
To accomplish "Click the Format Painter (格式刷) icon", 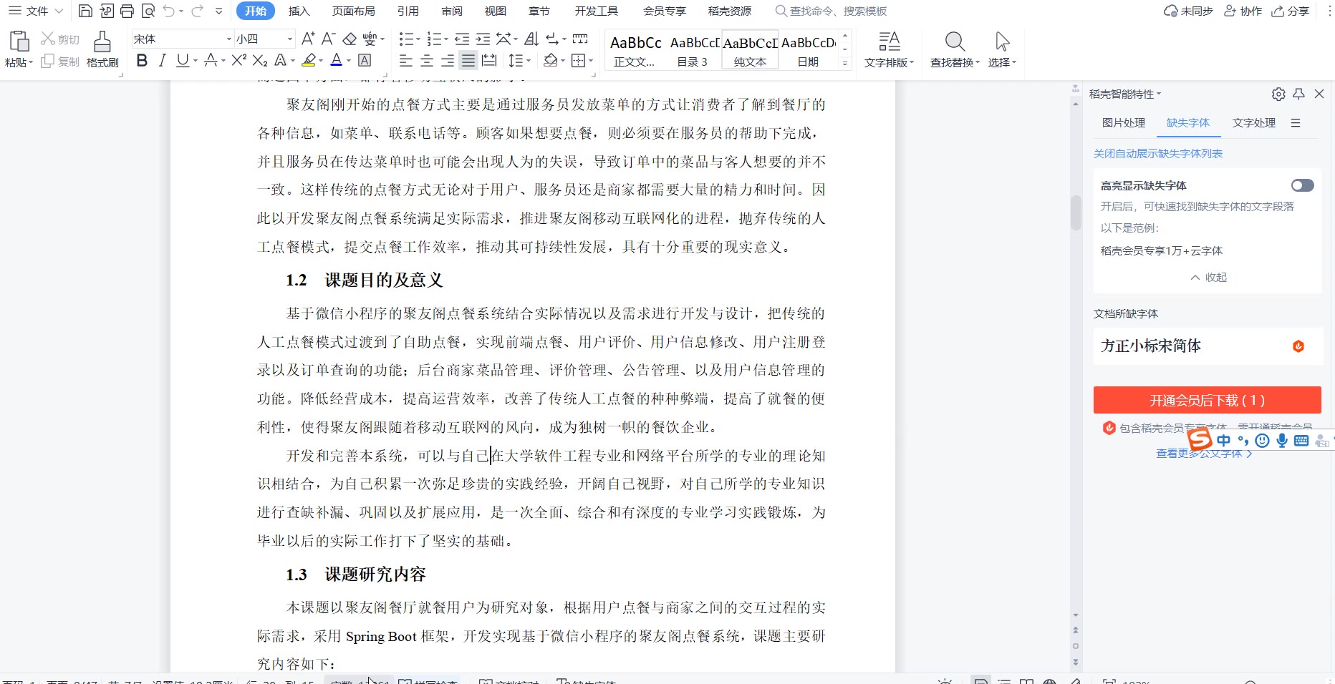I will point(102,49).
